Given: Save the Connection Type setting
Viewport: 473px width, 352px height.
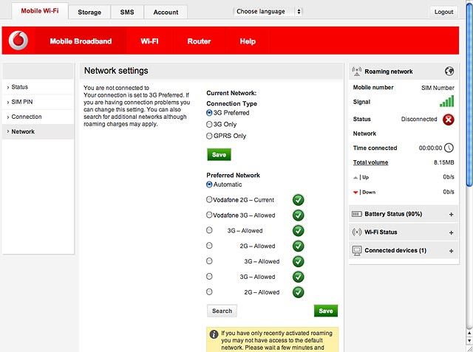Looking at the screenshot, I should point(219,154).
